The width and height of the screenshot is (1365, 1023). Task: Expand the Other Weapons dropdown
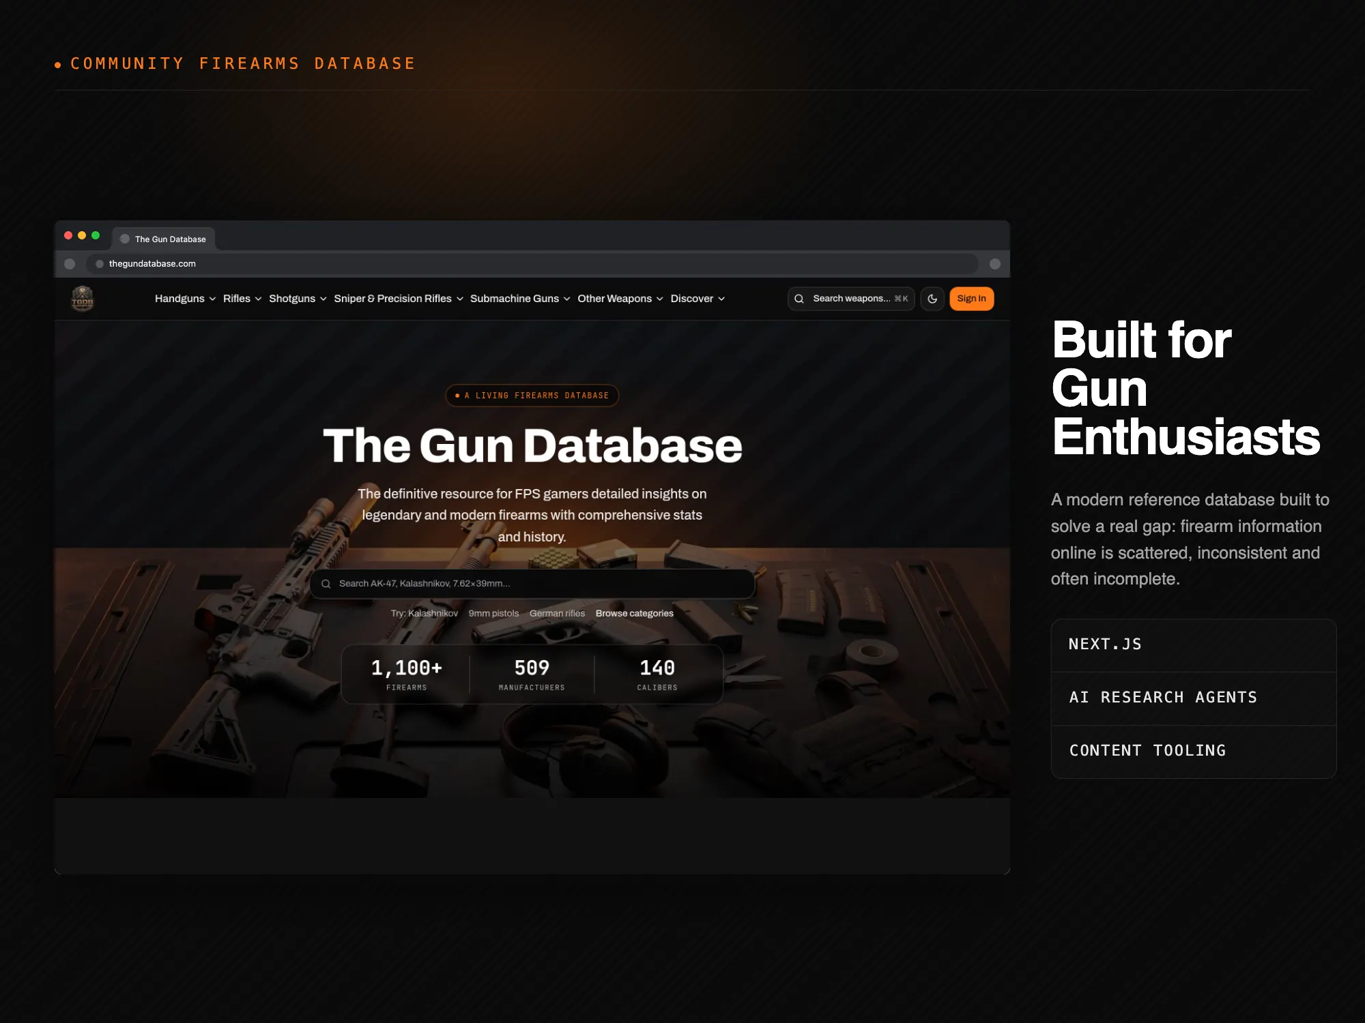point(620,299)
